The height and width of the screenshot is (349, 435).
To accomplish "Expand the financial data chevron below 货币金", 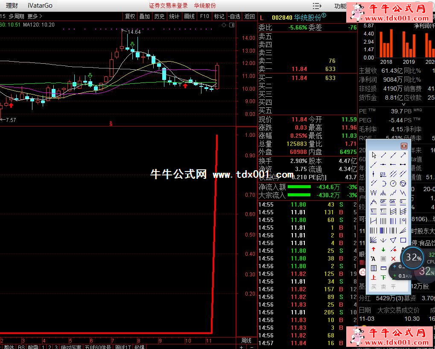I will [404, 104].
